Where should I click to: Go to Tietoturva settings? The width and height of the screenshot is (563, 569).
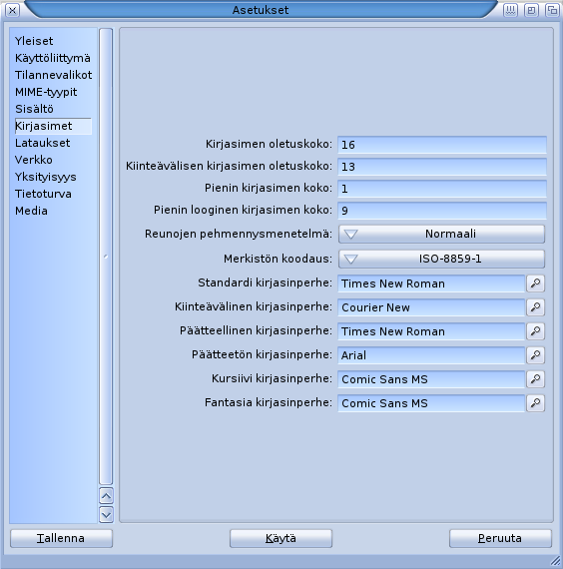(x=43, y=194)
